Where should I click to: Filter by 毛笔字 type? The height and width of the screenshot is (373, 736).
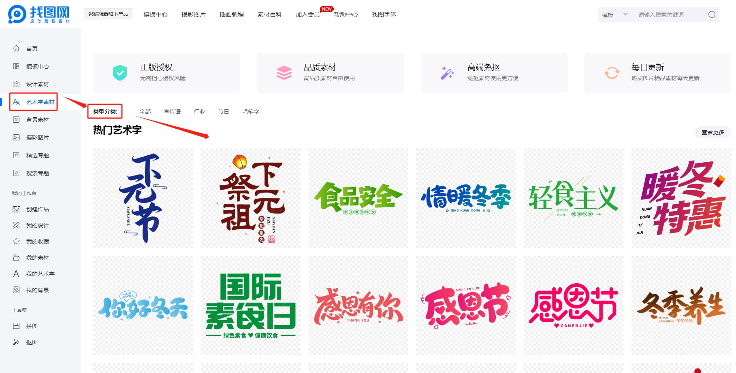pyautogui.click(x=251, y=112)
